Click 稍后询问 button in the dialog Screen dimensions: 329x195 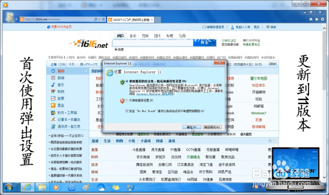tap(212, 127)
